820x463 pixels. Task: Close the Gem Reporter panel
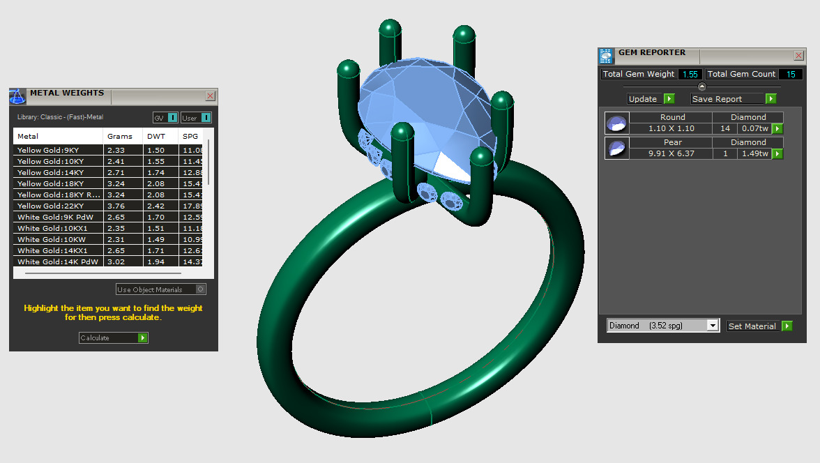(798, 56)
